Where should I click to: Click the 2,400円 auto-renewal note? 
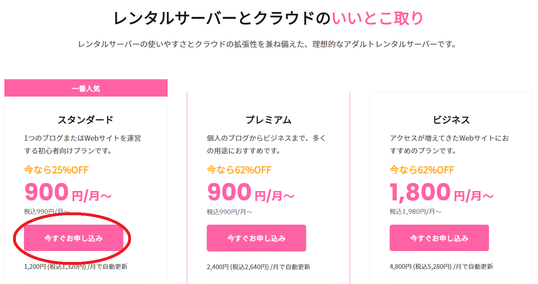258,267
